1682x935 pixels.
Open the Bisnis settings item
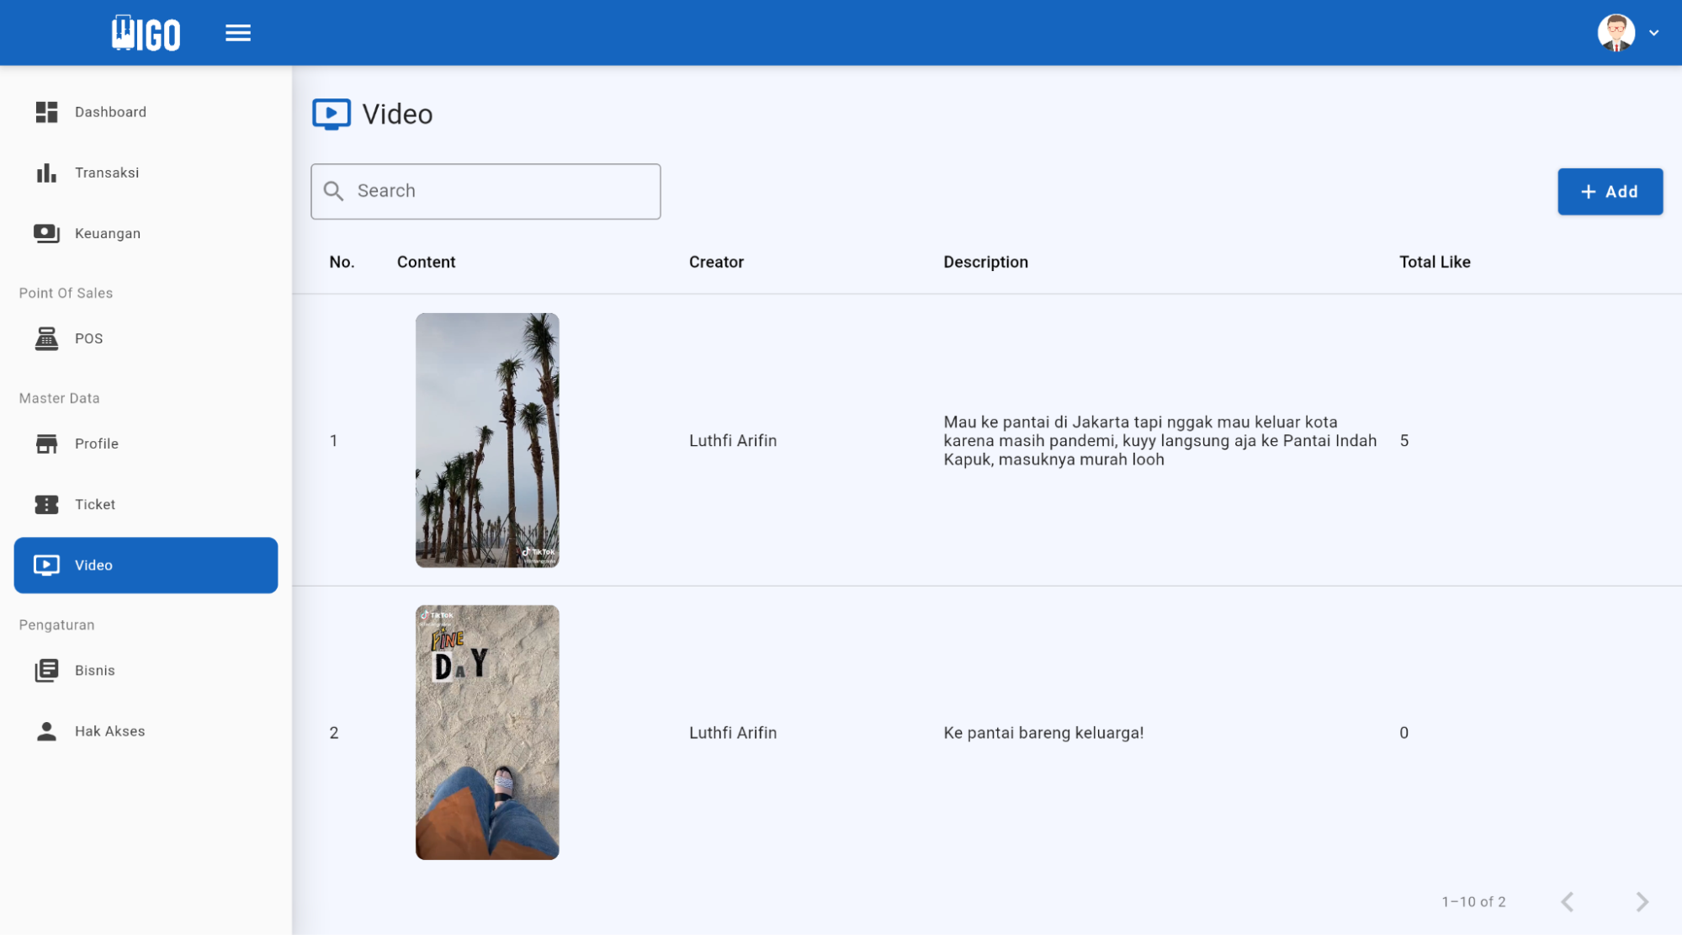[x=94, y=670]
